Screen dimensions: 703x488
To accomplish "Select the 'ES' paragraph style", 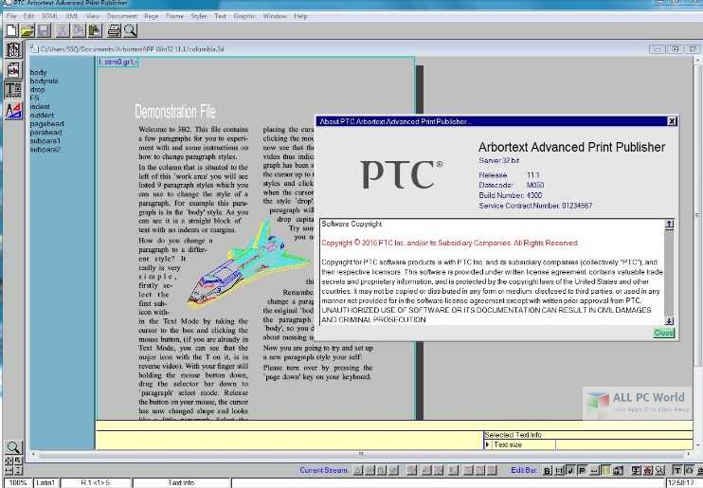I will coord(34,98).
